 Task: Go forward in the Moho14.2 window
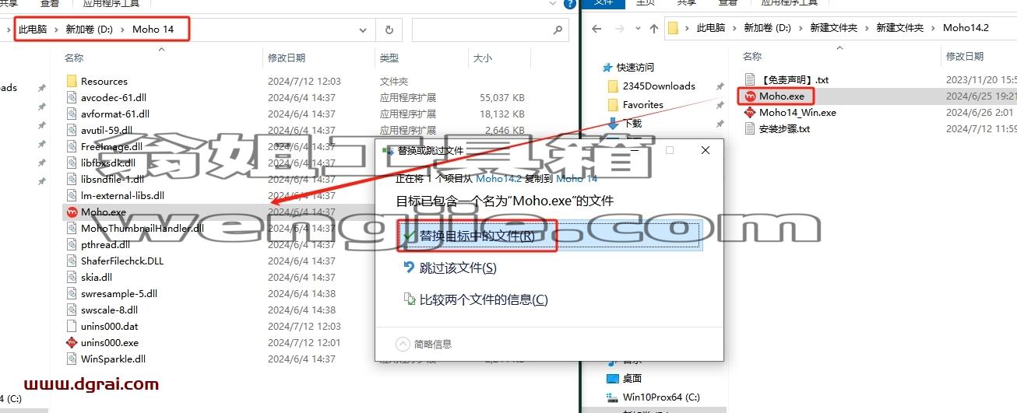[x=621, y=28]
